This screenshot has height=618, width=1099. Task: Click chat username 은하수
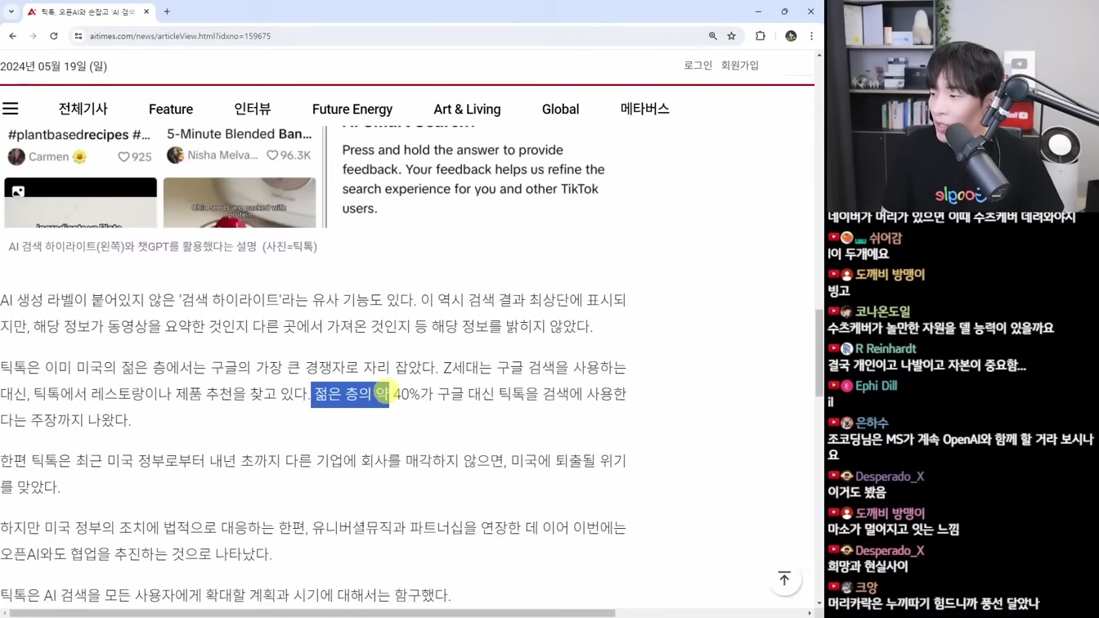point(872,423)
